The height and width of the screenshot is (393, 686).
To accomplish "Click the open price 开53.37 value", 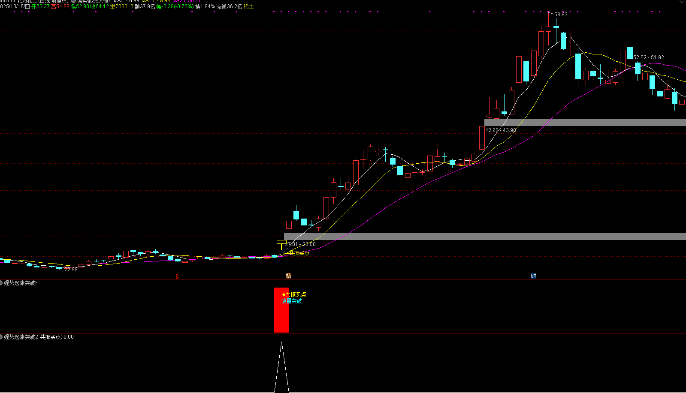I will 40,6.
